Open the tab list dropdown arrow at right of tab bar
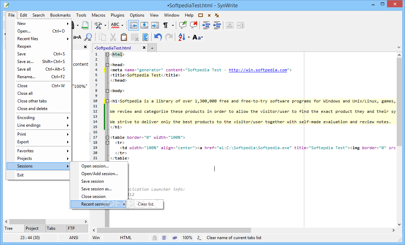Image resolution: width=405 pixels, height=245 pixels. (399, 47)
